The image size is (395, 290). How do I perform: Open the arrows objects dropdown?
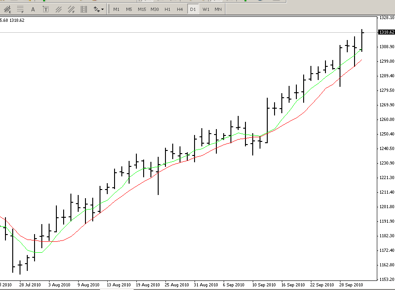pyautogui.click(x=99, y=10)
